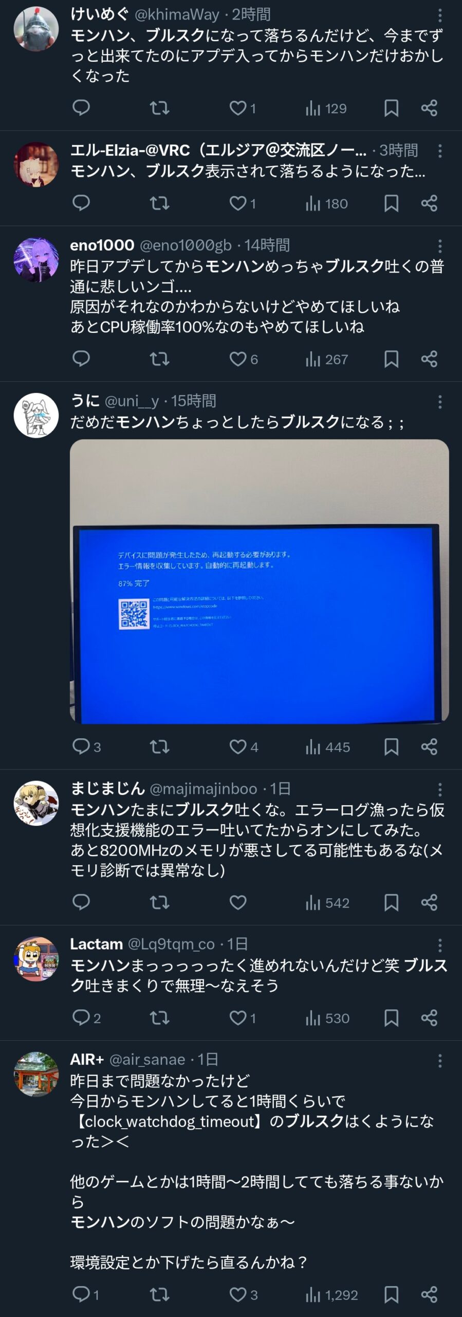This screenshot has height=1317, width=462.
Task: Open reply on エル-Elzia-@VRC tweet
Action: [81, 203]
